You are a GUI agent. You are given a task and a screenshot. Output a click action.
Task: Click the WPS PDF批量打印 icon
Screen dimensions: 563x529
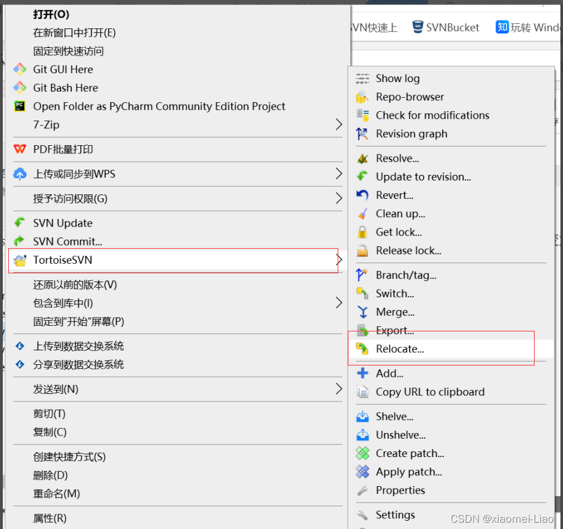coord(20,149)
